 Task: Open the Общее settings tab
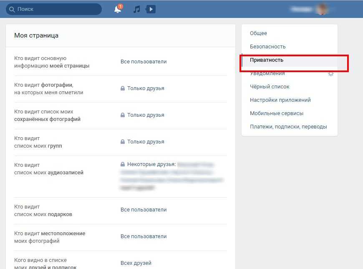[258, 33]
